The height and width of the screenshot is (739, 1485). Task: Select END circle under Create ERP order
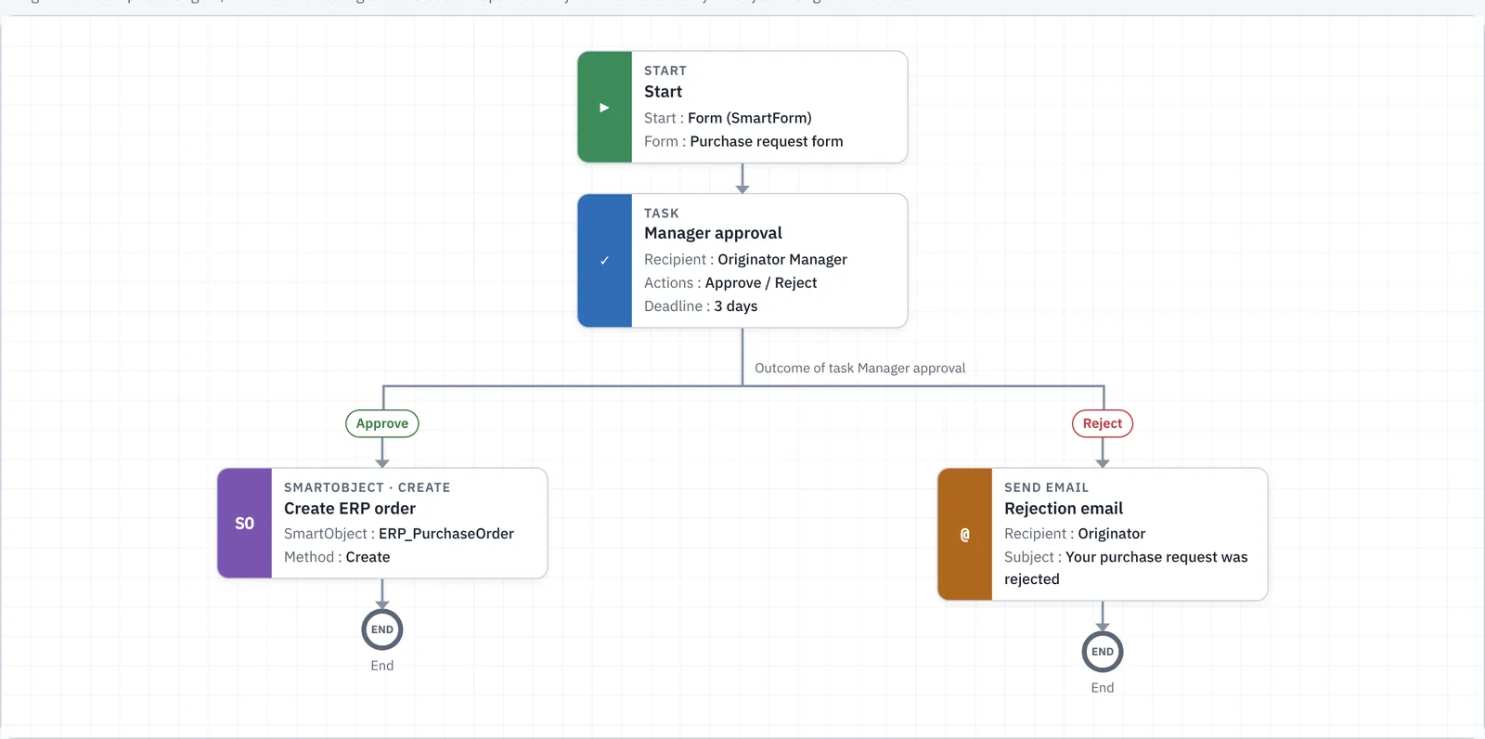382,629
